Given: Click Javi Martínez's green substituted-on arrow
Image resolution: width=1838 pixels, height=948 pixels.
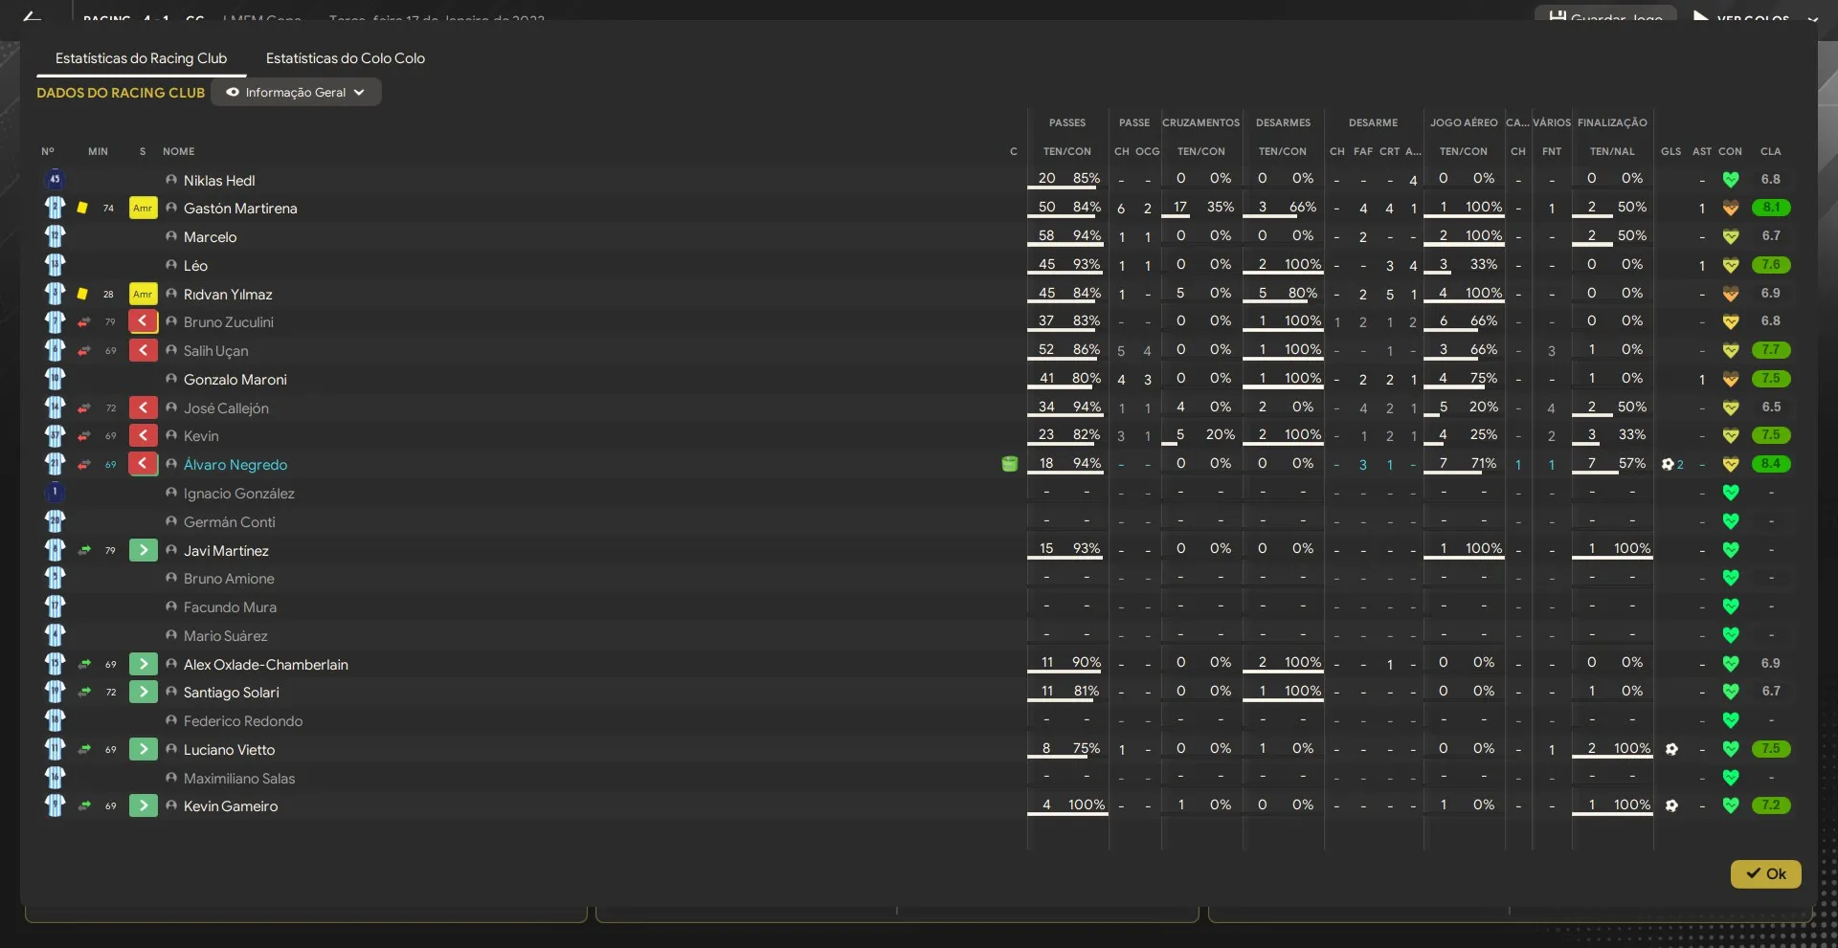Looking at the screenshot, I should [143, 550].
